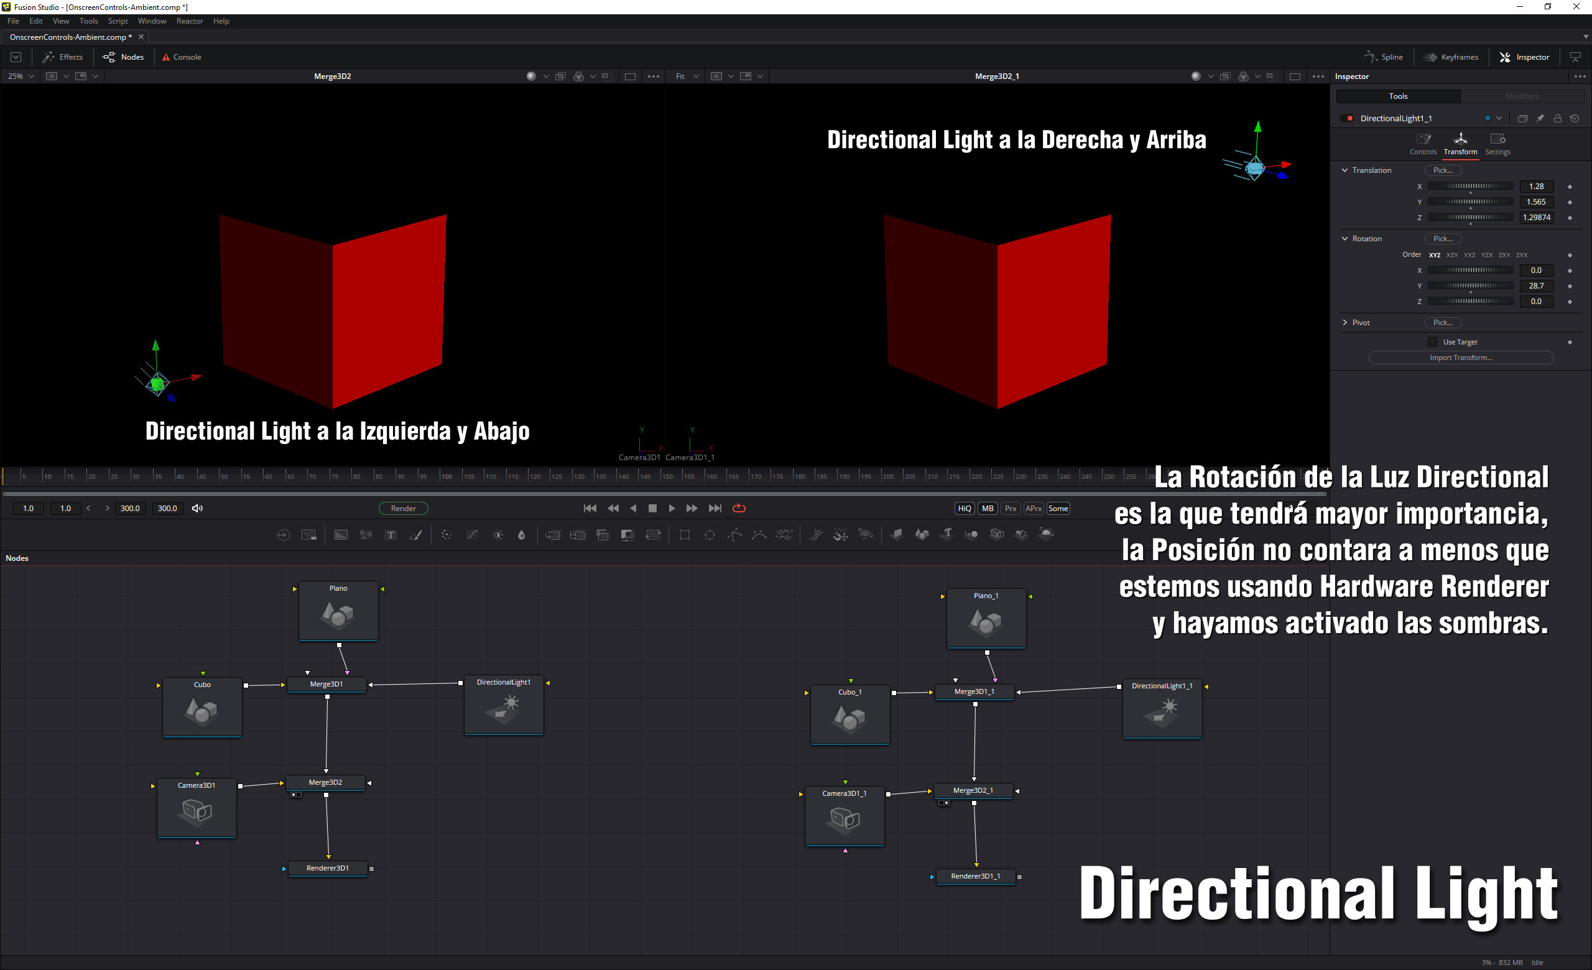Screen dimensions: 1592x970
Task: Add a Rectangle mask tool
Action: 684,535
